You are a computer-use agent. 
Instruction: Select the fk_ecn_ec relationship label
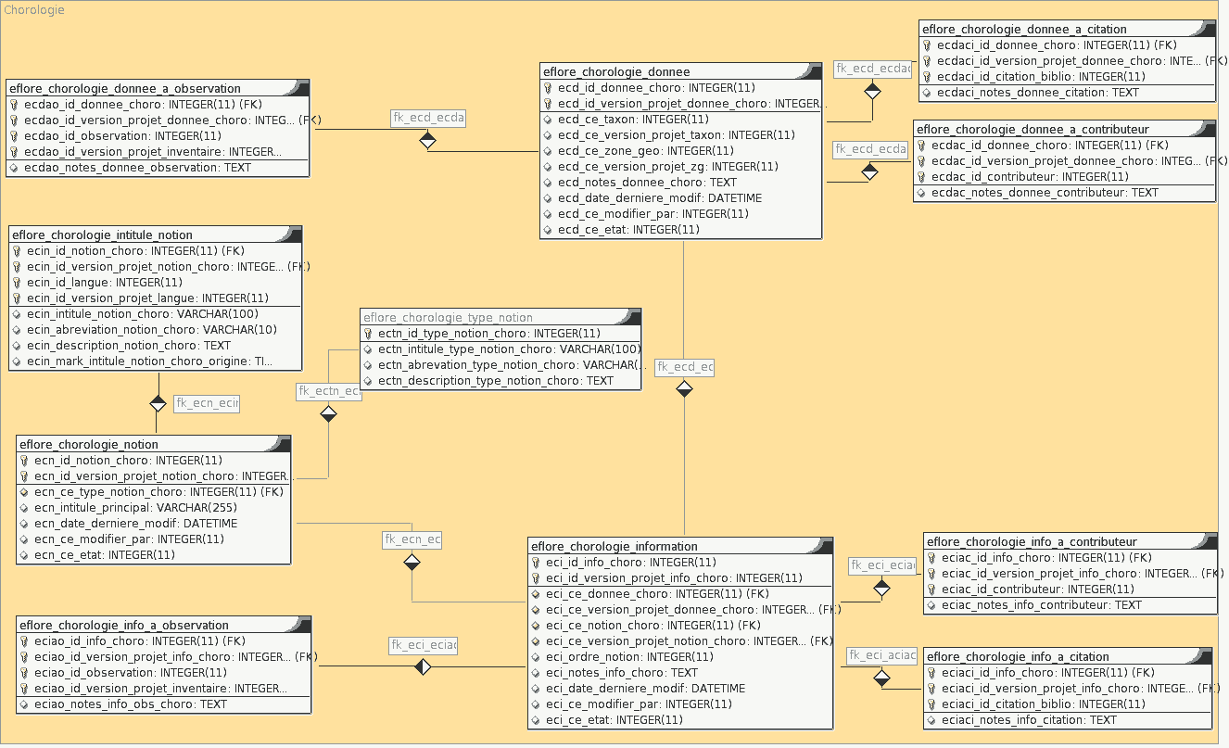click(x=412, y=539)
